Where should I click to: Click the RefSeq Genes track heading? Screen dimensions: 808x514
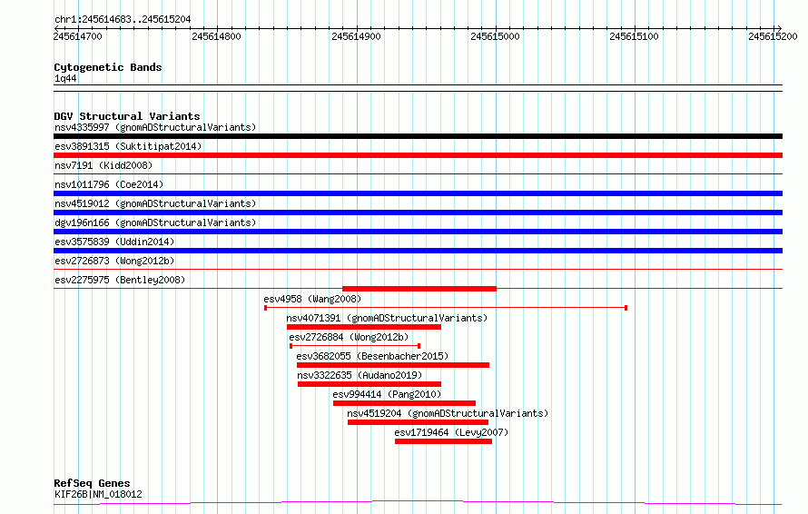click(92, 484)
